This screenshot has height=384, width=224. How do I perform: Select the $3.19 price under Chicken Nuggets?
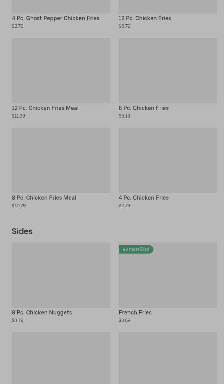17,320
